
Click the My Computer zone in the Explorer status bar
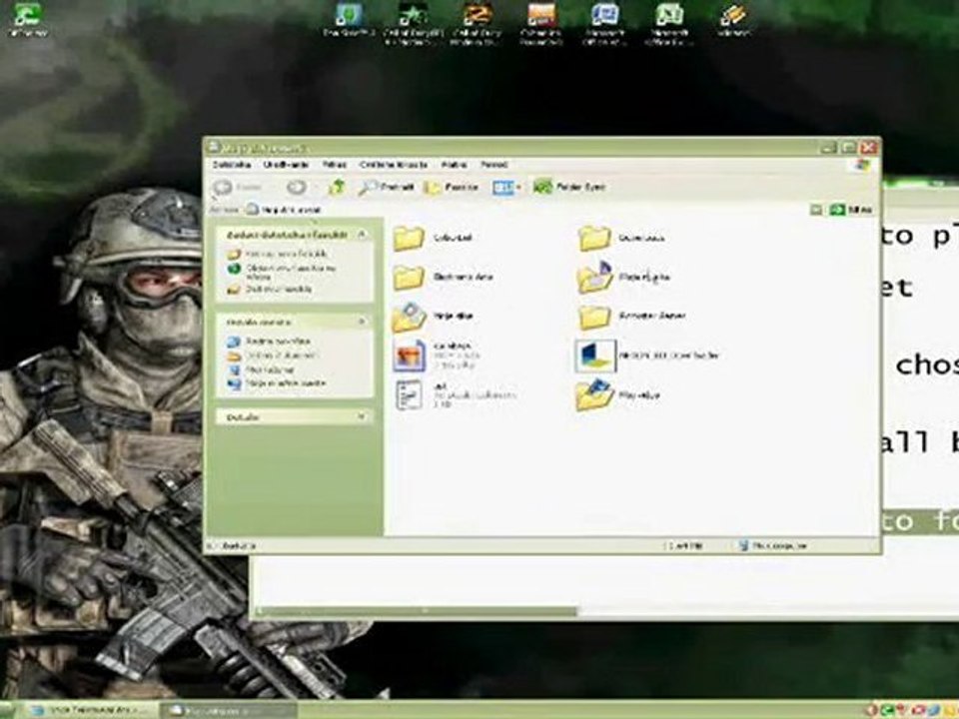(x=773, y=545)
